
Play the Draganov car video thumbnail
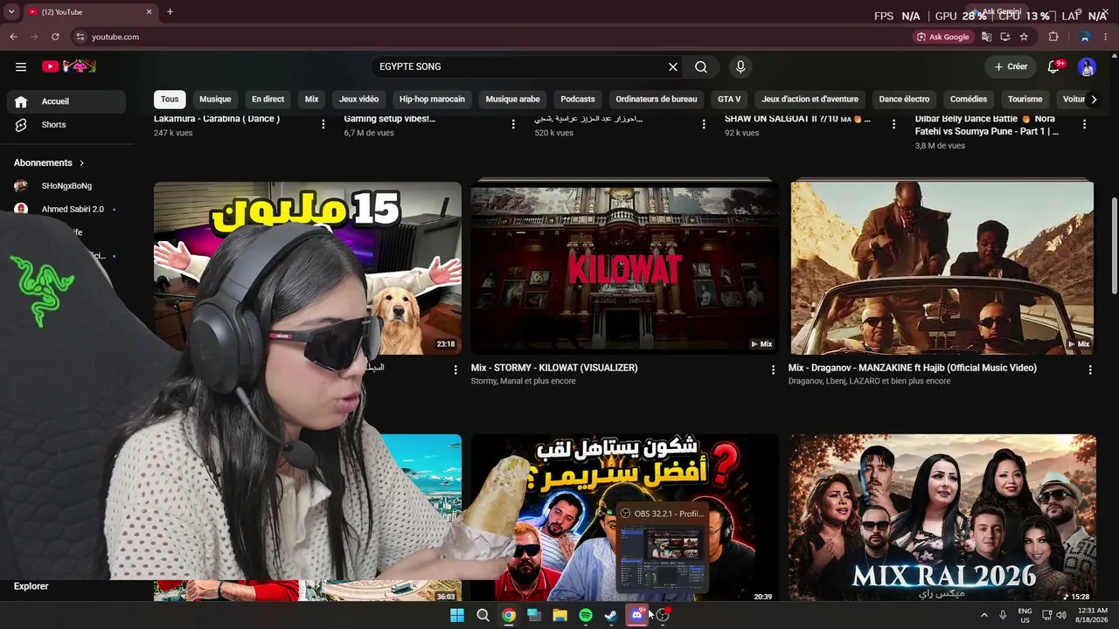[x=942, y=267]
